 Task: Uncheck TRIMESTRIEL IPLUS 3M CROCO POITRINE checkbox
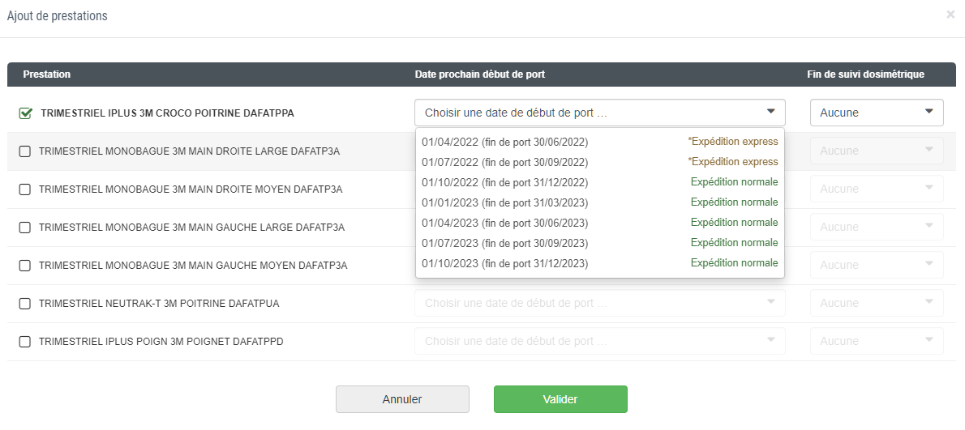tap(25, 113)
